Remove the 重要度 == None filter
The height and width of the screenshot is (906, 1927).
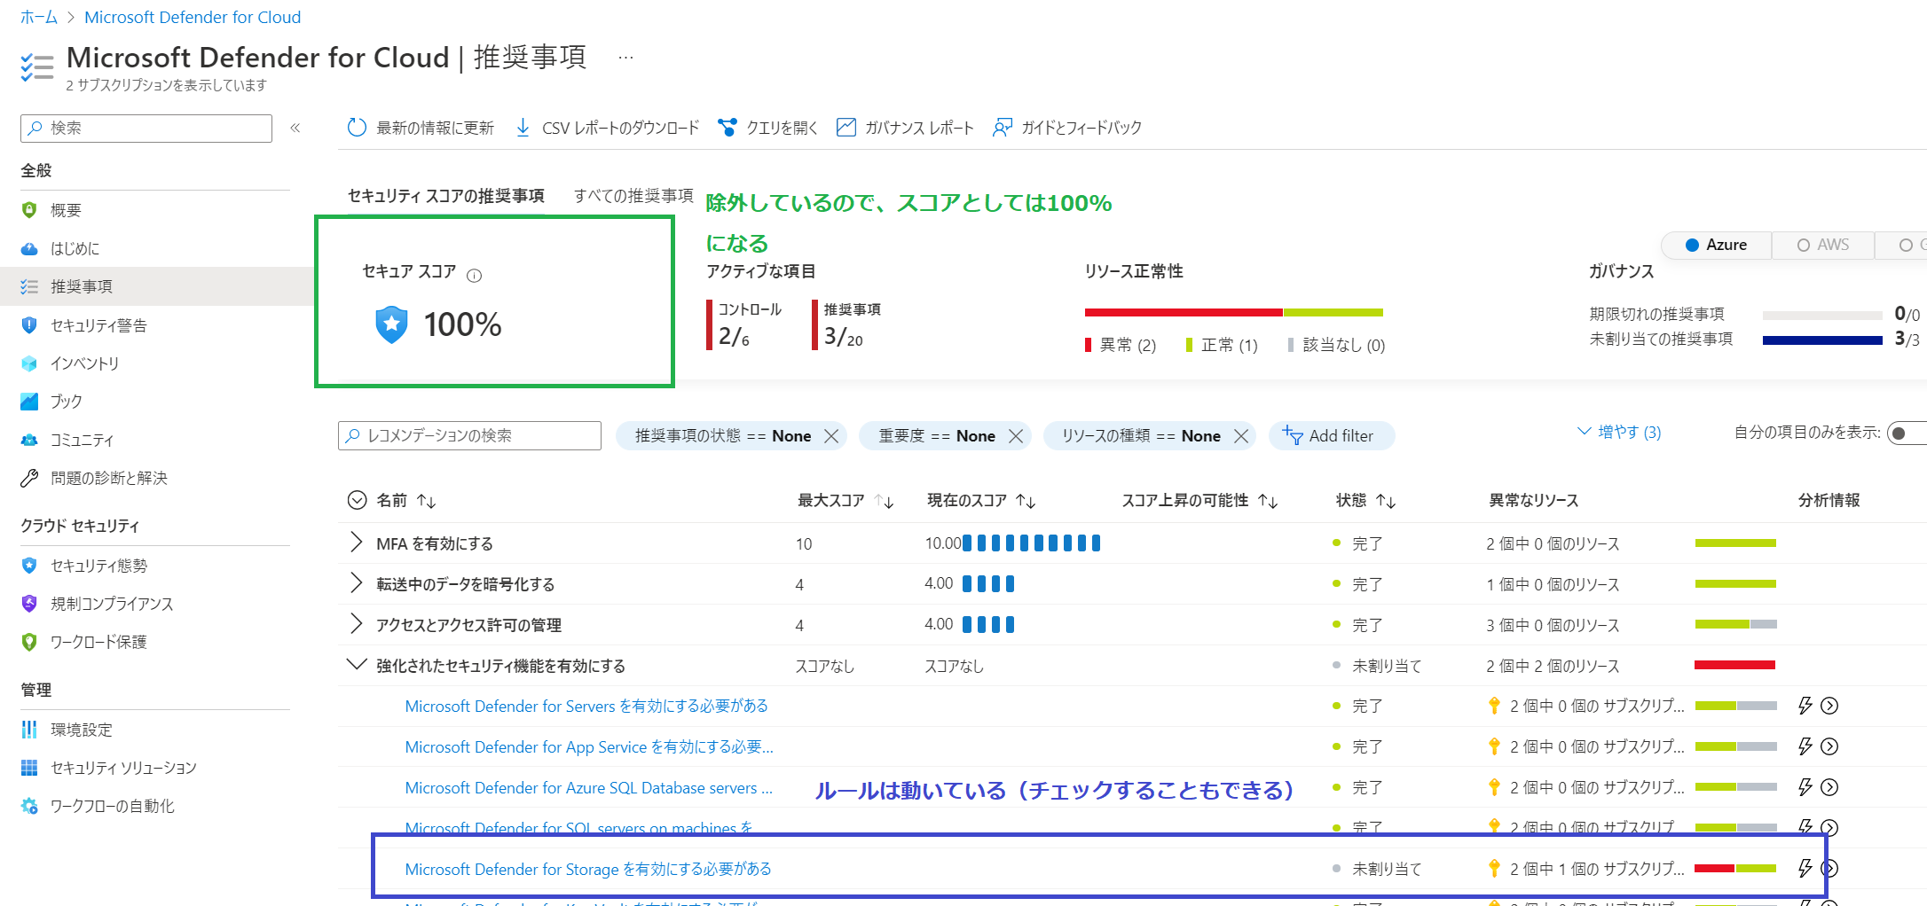[1016, 436]
